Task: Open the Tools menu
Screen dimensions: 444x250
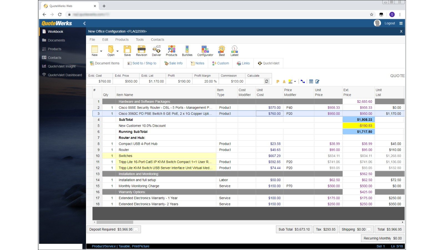Action: tap(140, 40)
